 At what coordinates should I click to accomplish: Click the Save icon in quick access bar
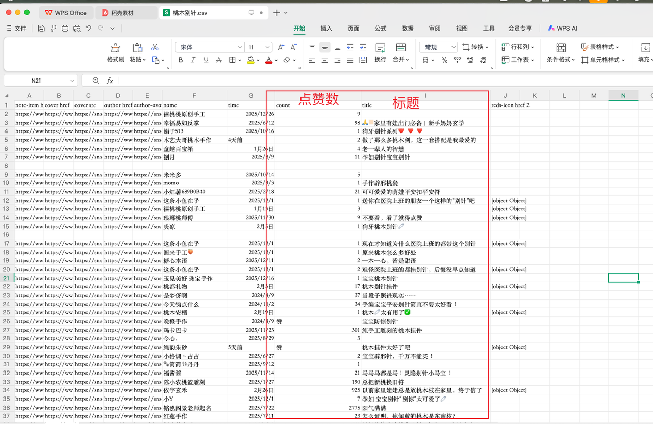42,28
